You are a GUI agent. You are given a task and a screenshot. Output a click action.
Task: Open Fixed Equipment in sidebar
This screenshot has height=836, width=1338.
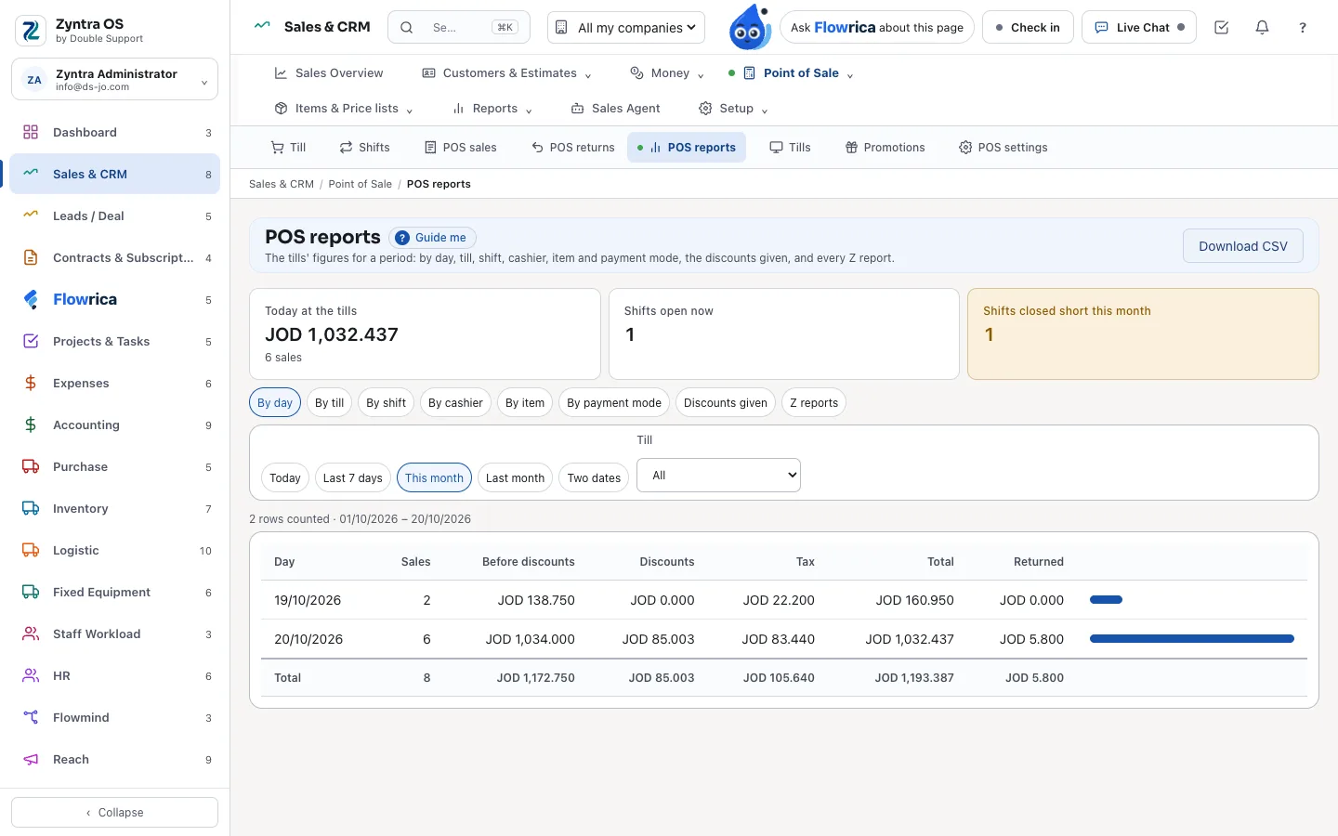pos(115,592)
